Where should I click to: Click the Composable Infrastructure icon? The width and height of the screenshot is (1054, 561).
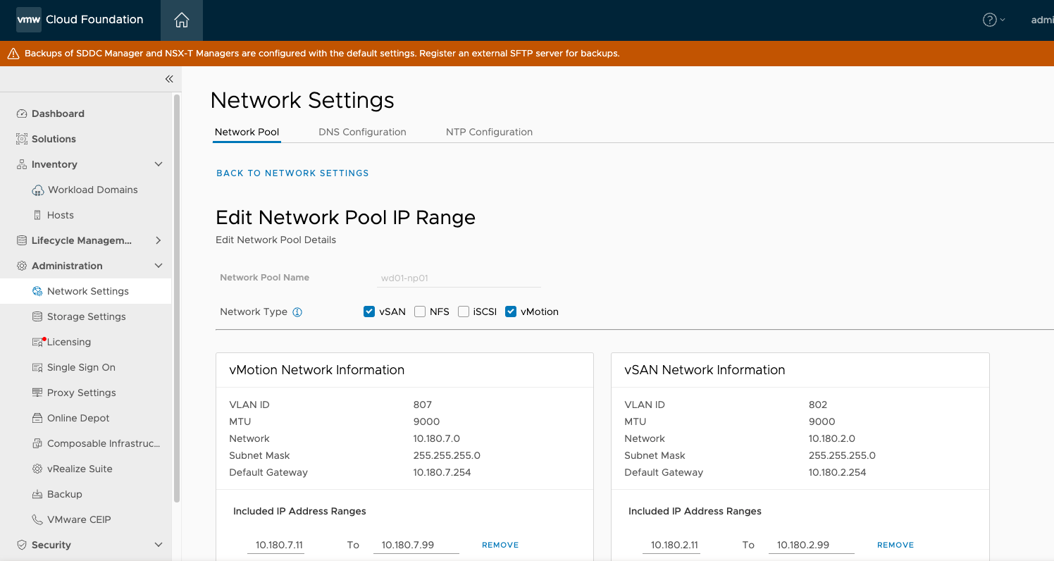pos(37,443)
